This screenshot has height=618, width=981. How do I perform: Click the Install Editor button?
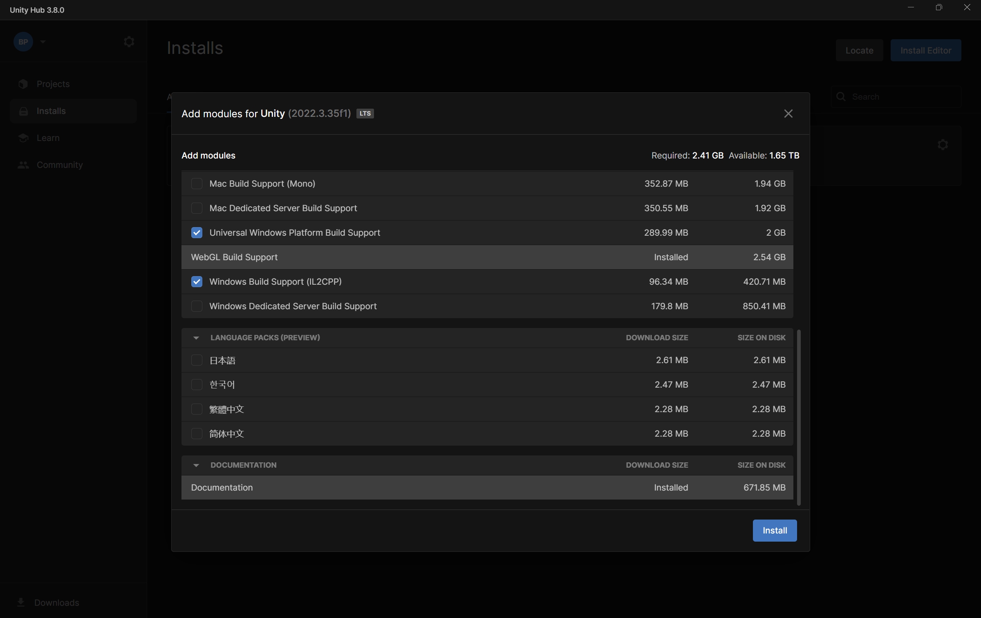tap(926, 50)
